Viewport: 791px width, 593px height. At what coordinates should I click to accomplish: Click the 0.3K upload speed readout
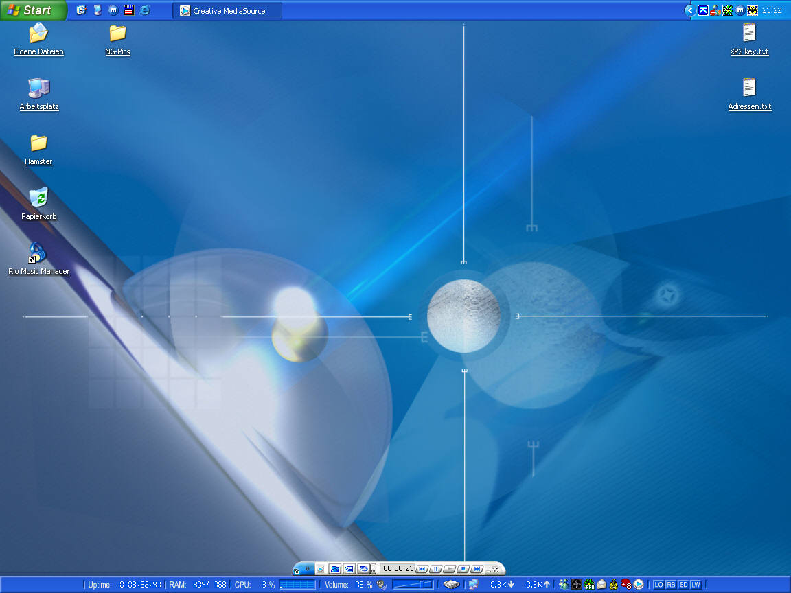538,585
